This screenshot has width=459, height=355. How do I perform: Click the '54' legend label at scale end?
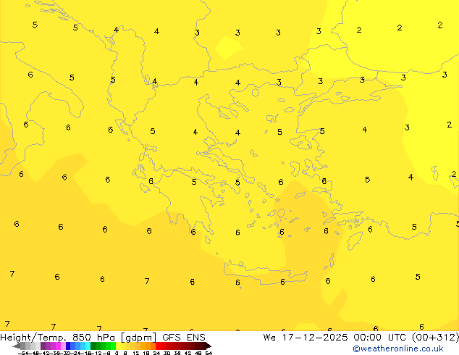tap(209, 353)
